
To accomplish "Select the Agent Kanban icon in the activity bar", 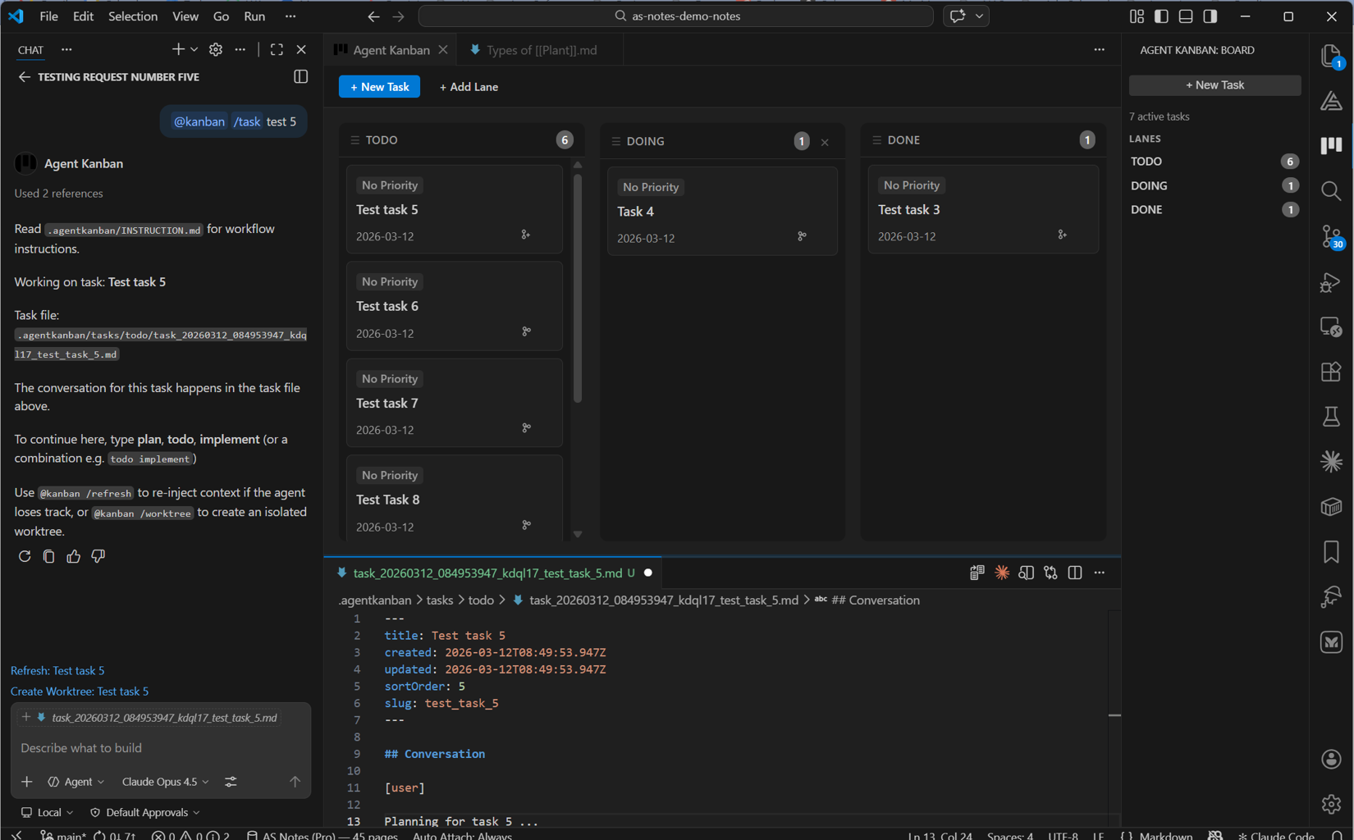I will (1330, 145).
